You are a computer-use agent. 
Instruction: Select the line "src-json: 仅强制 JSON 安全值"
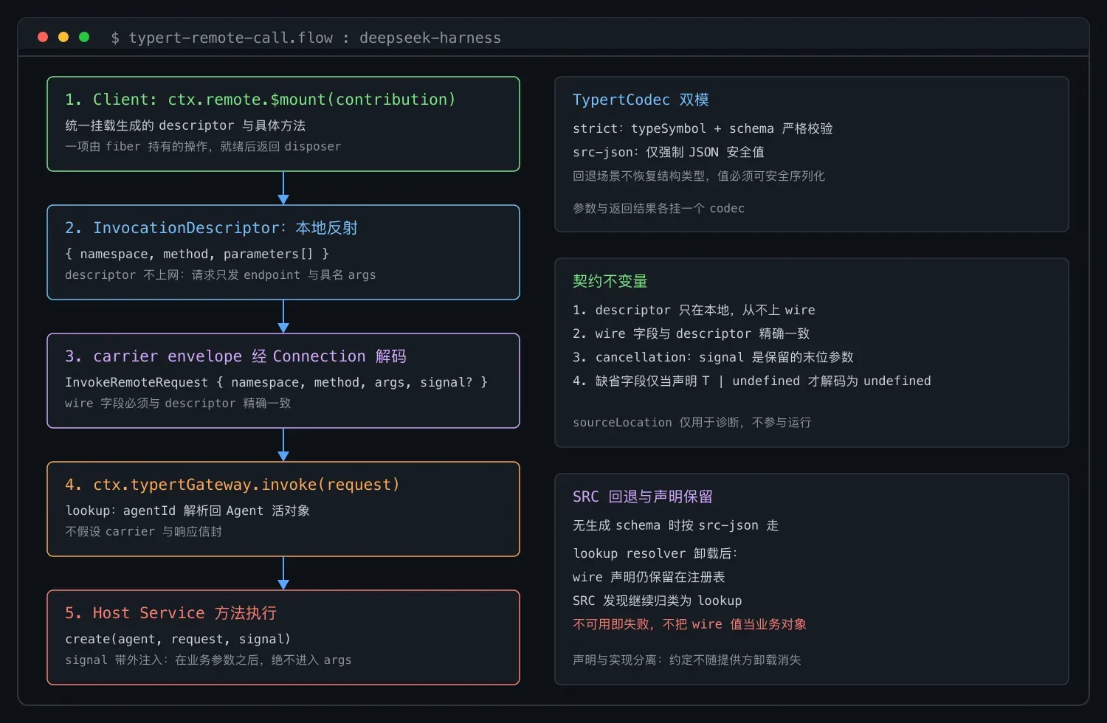tap(669, 152)
